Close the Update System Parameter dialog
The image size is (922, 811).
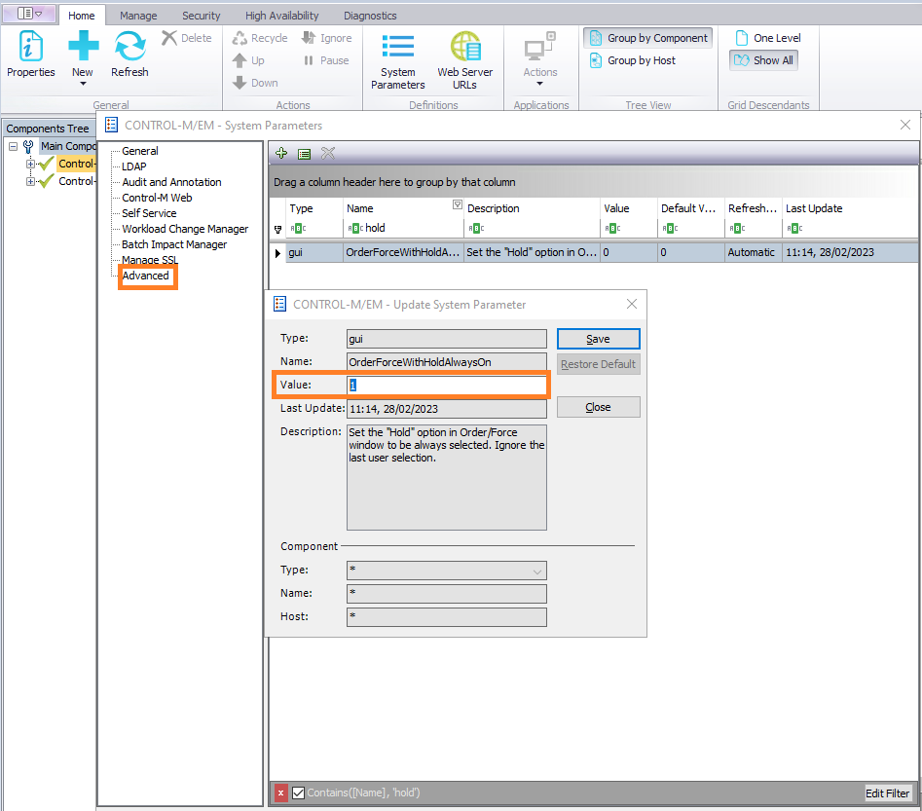(x=632, y=304)
